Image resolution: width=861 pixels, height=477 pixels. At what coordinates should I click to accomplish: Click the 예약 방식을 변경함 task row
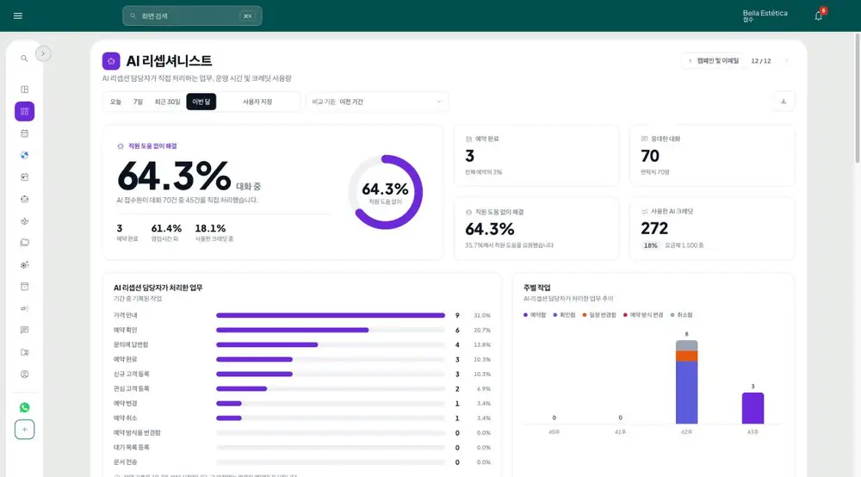[302, 432]
